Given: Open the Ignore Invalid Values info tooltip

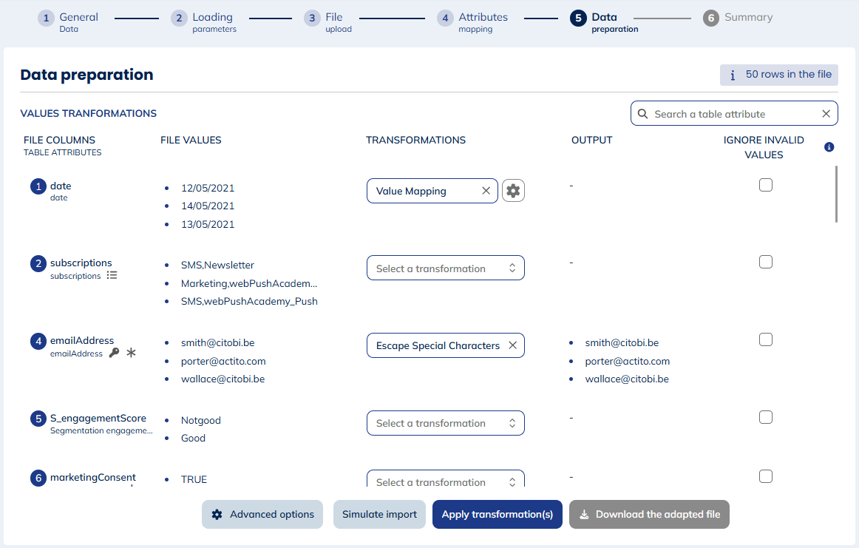Looking at the screenshot, I should [829, 146].
